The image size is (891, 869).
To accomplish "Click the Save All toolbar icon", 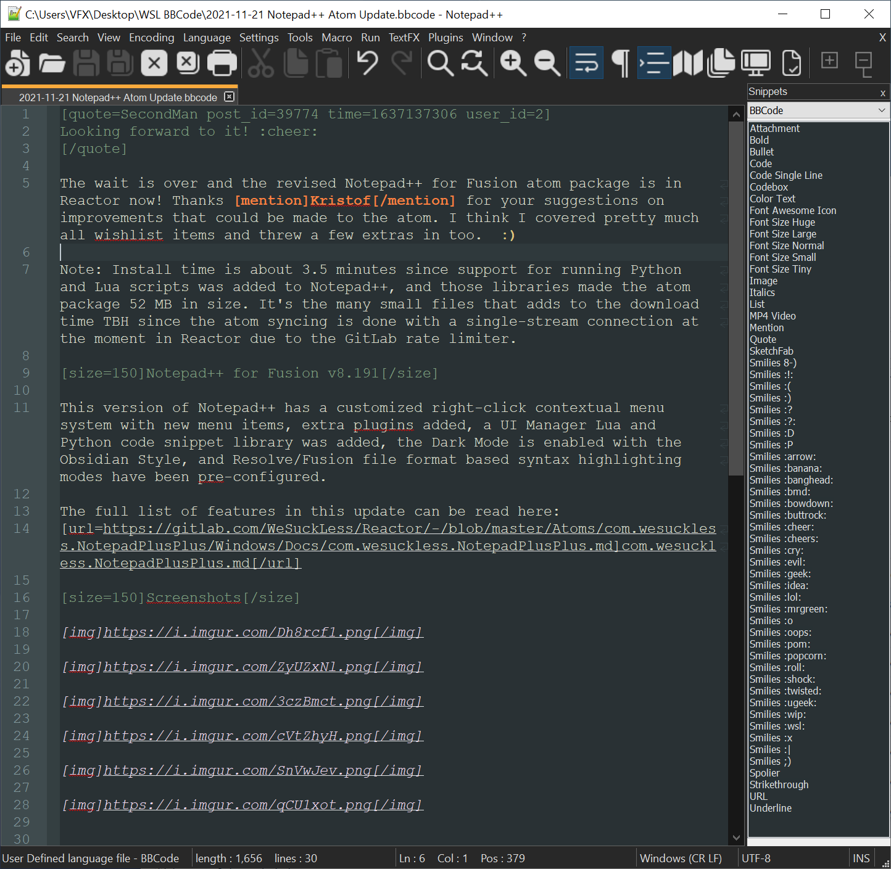I will click(x=120, y=63).
